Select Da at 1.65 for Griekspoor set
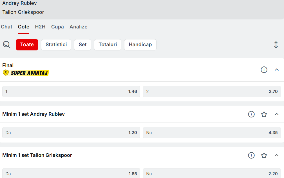 click(x=71, y=173)
